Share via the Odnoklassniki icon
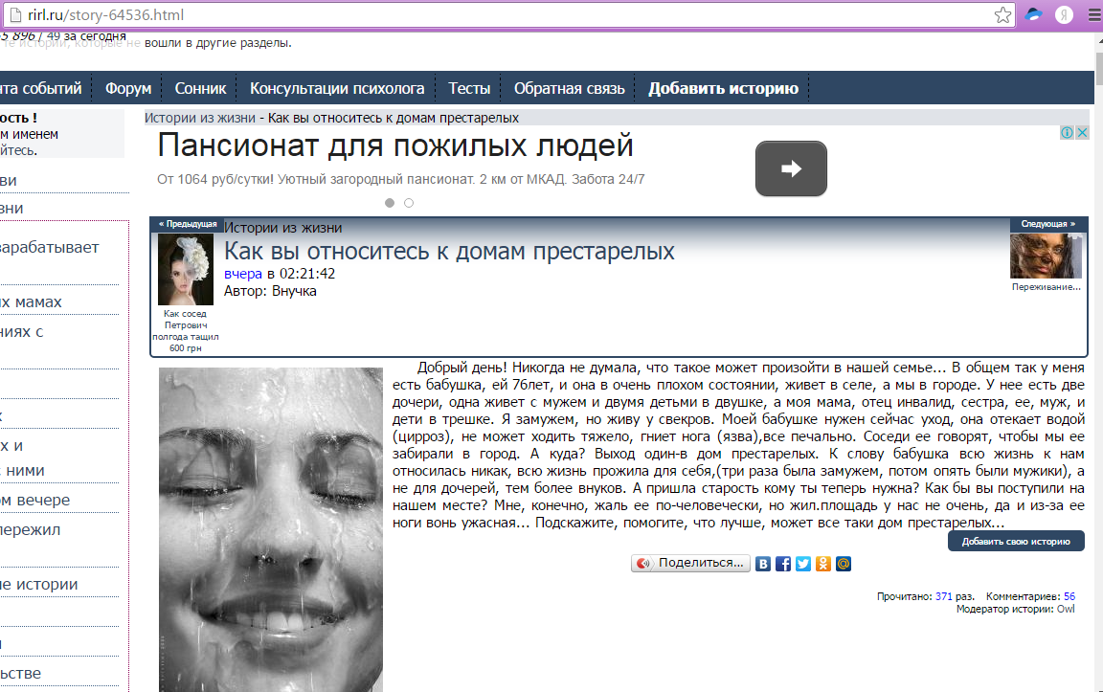The height and width of the screenshot is (692, 1103). click(x=822, y=564)
